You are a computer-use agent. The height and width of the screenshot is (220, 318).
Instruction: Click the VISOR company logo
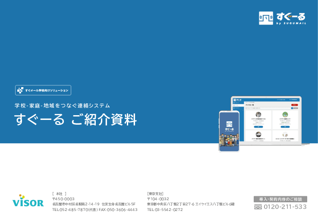click(x=28, y=202)
